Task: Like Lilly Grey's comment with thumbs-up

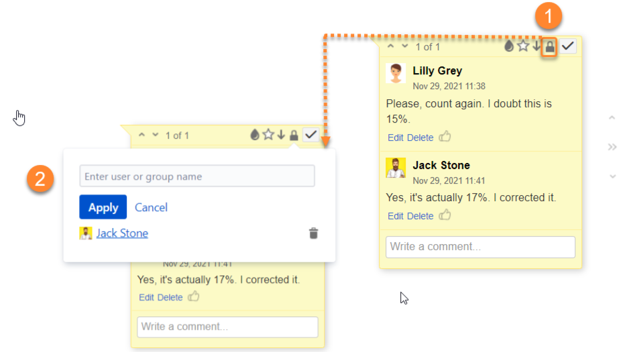Action: click(x=445, y=137)
